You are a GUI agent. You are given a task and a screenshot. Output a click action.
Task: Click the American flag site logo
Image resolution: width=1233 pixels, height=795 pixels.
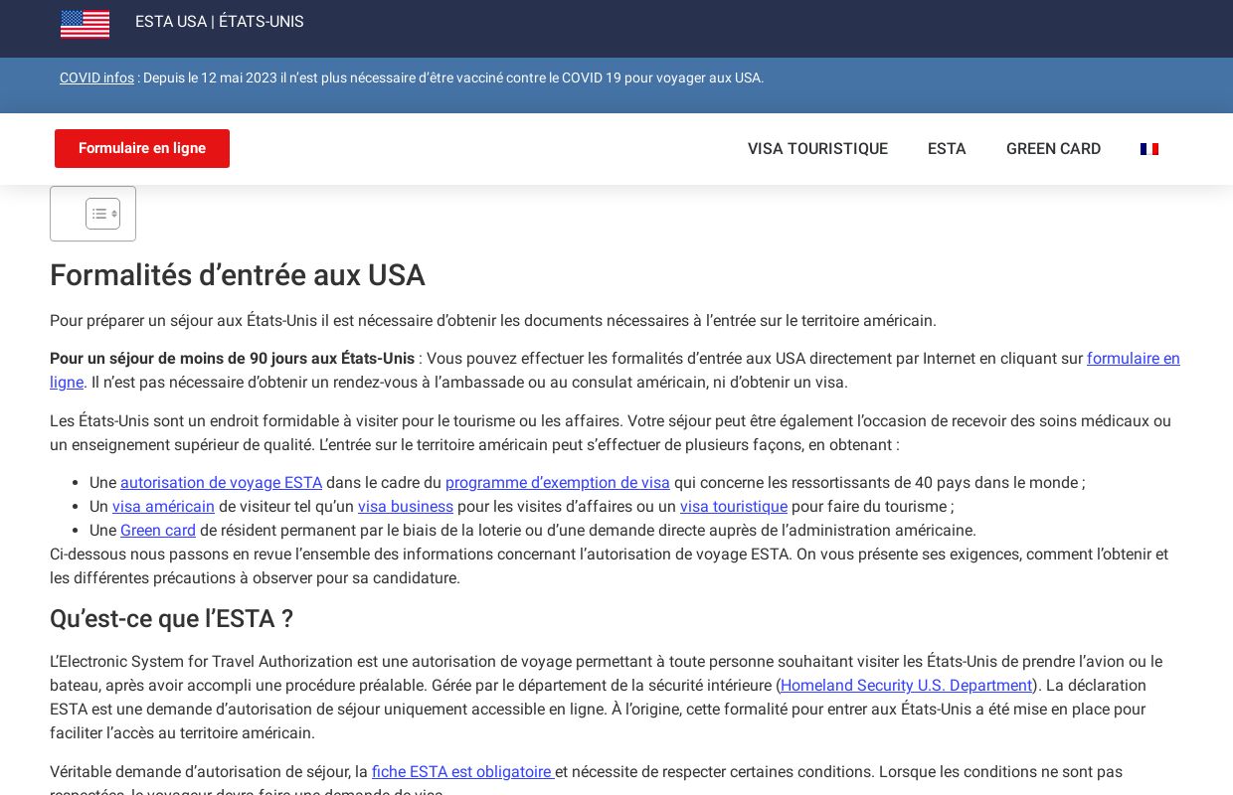pyautogui.click(x=85, y=24)
